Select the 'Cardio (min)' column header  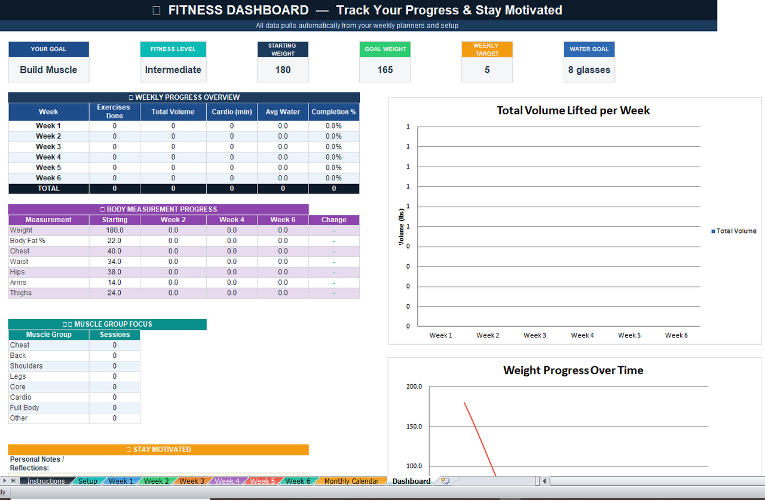coord(232,112)
